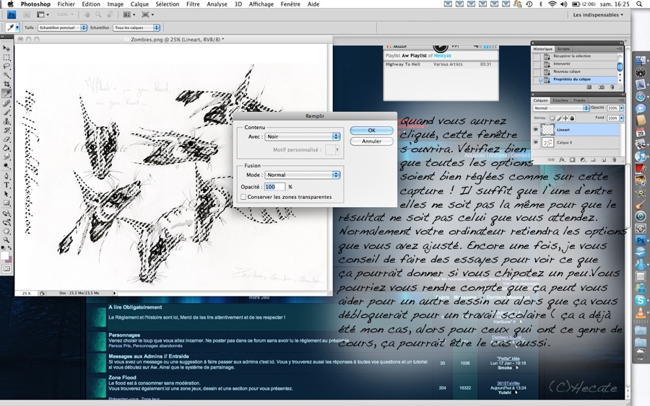Select the Eraser tool

pyautogui.click(x=6, y=139)
